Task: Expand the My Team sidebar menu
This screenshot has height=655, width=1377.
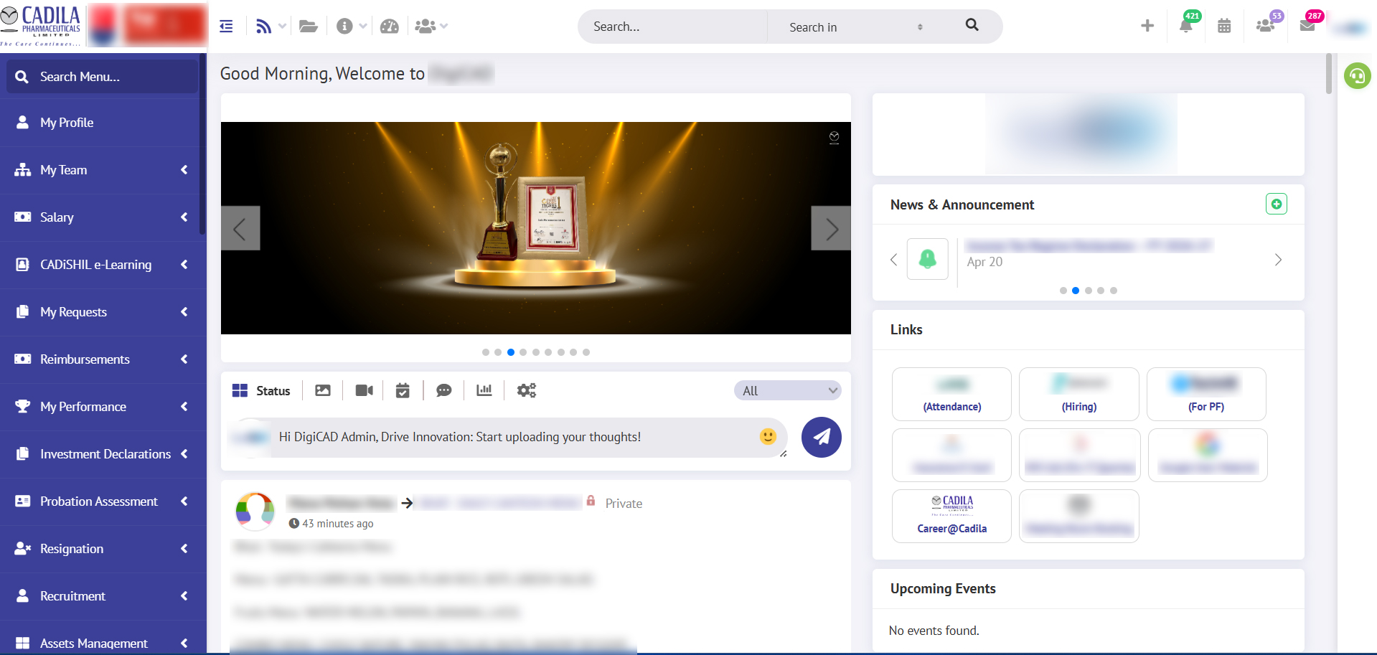Action: (103, 170)
